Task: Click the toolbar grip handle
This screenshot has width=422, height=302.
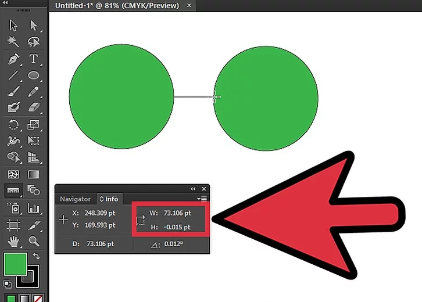Action: (23, 10)
